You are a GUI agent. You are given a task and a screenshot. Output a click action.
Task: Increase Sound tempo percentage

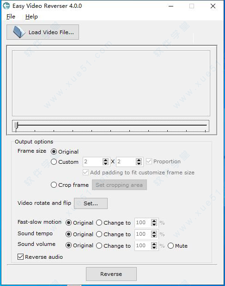(x=154, y=232)
